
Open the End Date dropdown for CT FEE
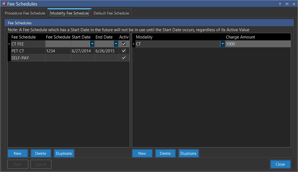(116, 44)
